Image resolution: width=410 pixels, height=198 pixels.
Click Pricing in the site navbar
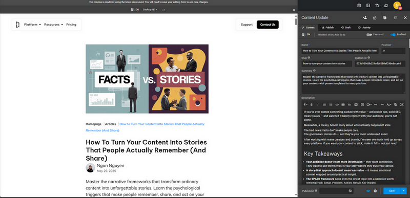(71, 25)
